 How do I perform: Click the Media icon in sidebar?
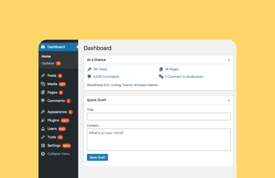[x=43, y=84]
